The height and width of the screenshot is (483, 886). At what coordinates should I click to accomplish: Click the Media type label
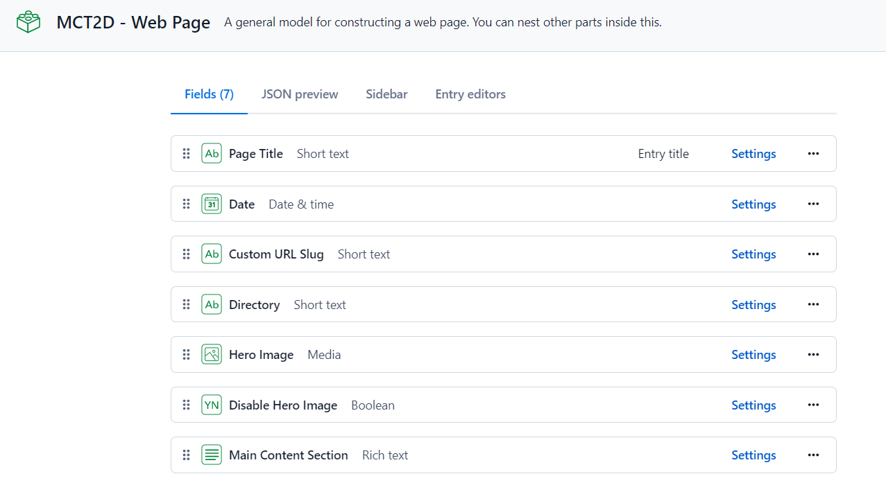(x=324, y=355)
